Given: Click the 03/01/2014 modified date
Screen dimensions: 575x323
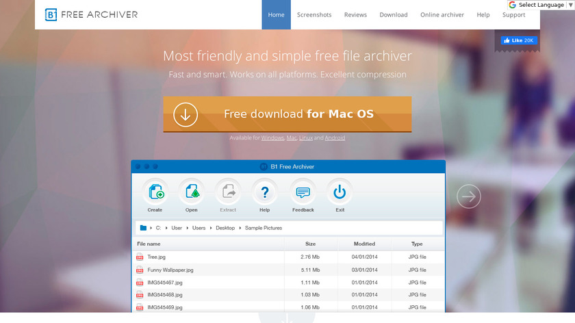Looking at the screenshot, I should [x=364, y=270].
